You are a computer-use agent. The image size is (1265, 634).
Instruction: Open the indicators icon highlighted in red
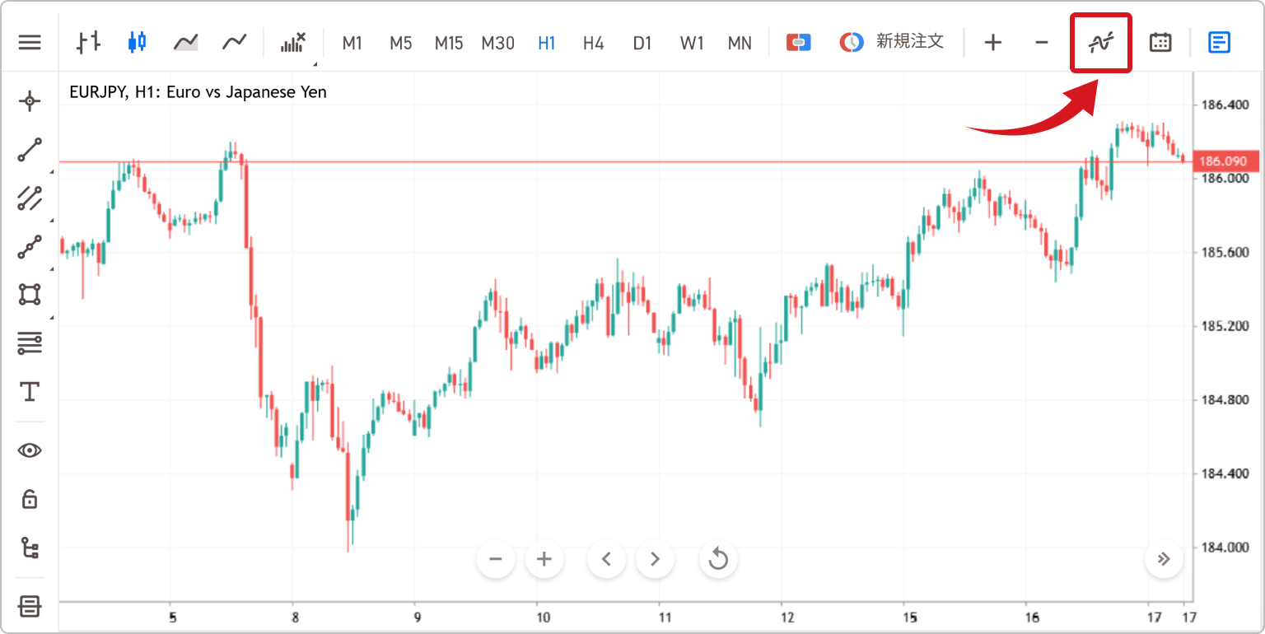click(1100, 43)
